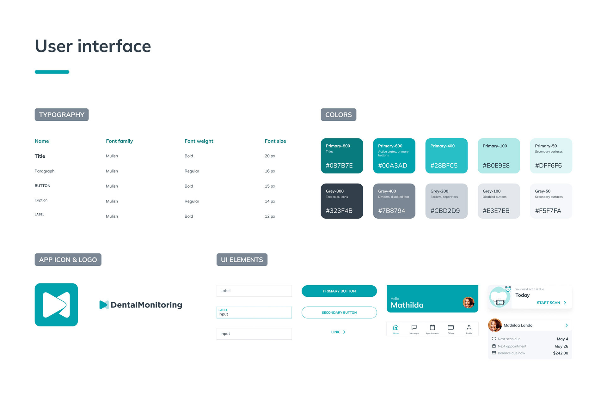Image resolution: width=607 pixels, height=394 pixels.
Task: Click the plain Input field without label
Action: [x=254, y=334]
